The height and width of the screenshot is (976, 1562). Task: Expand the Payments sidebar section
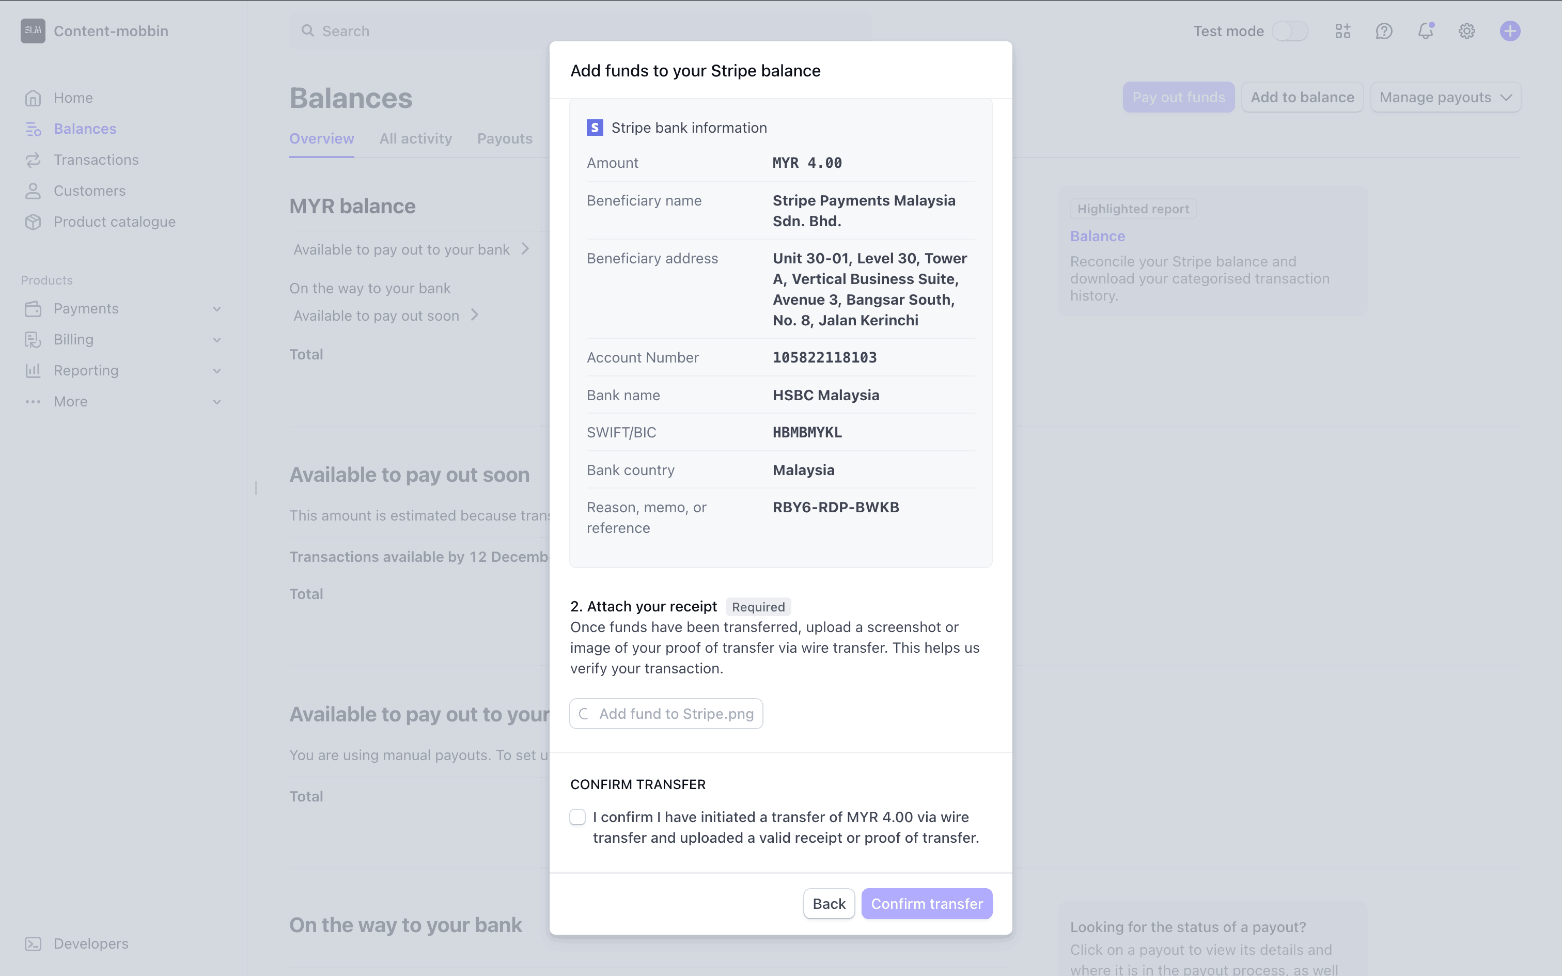[217, 309]
